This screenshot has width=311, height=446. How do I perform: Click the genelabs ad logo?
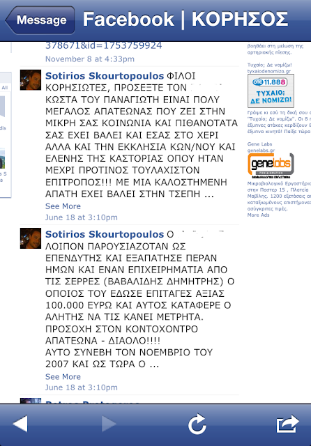tap(271, 166)
